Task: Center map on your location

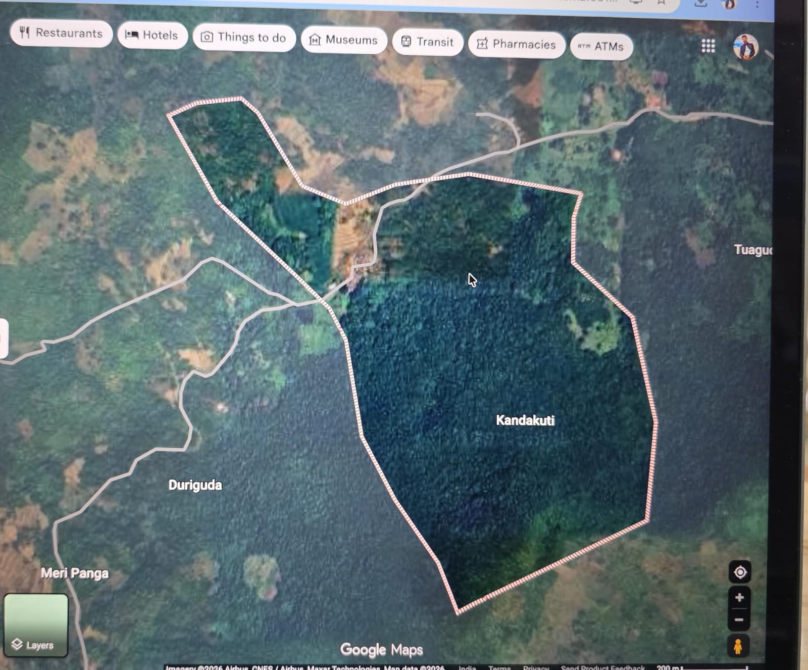Action: (740, 572)
